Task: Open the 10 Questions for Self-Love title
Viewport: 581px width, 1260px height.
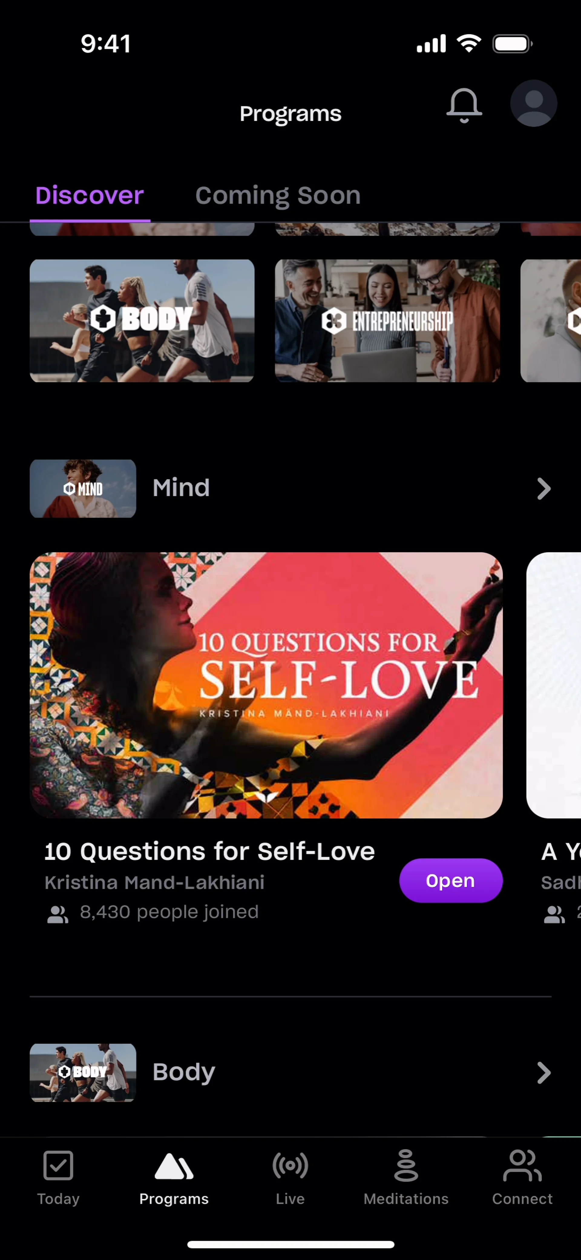Action: (210, 851)
